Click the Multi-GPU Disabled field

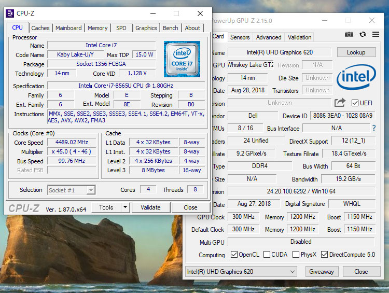(x=301, y=242)
